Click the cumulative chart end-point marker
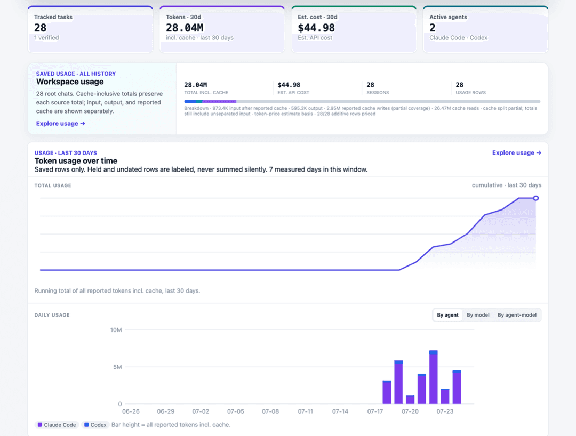576x436 pixels. (536, 198)
